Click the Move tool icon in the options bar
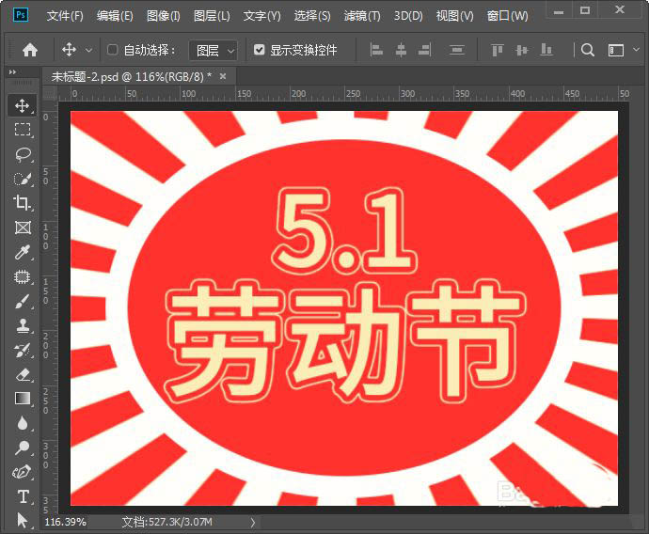The height and width of the screenshot is (534, 649). tap(69, 50)
